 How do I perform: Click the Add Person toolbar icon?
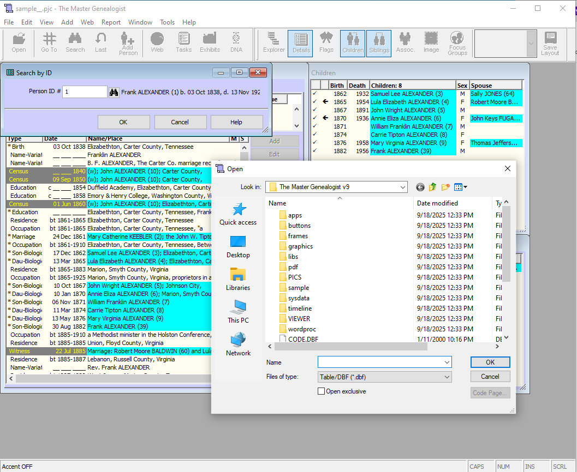(128, 43)
